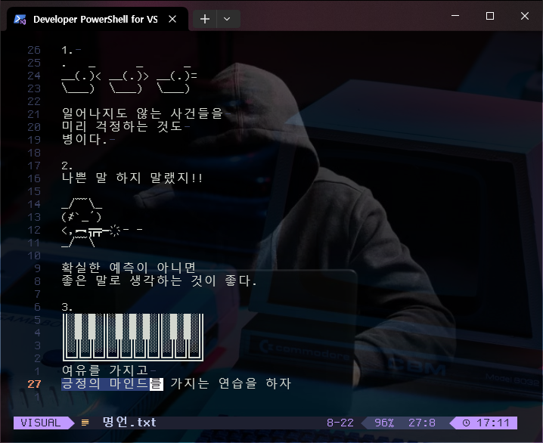This screenshot has width=543, height=443.
Task: Open a new terminal tab with plus button
Action: [x=205, y=19]
